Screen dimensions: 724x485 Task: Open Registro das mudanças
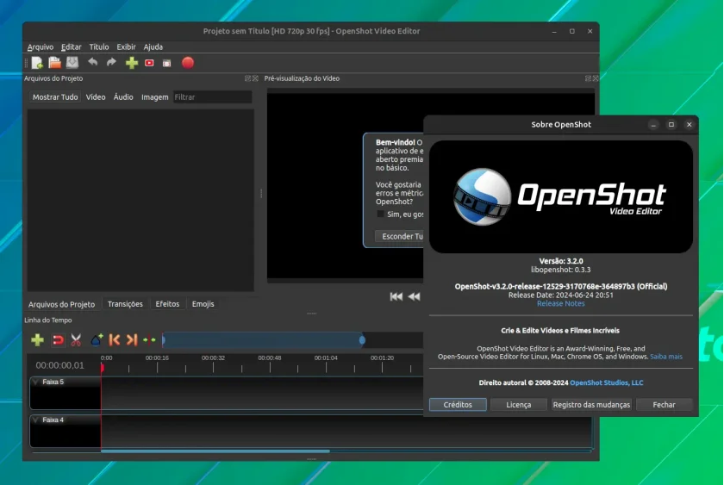click(591, 405)
